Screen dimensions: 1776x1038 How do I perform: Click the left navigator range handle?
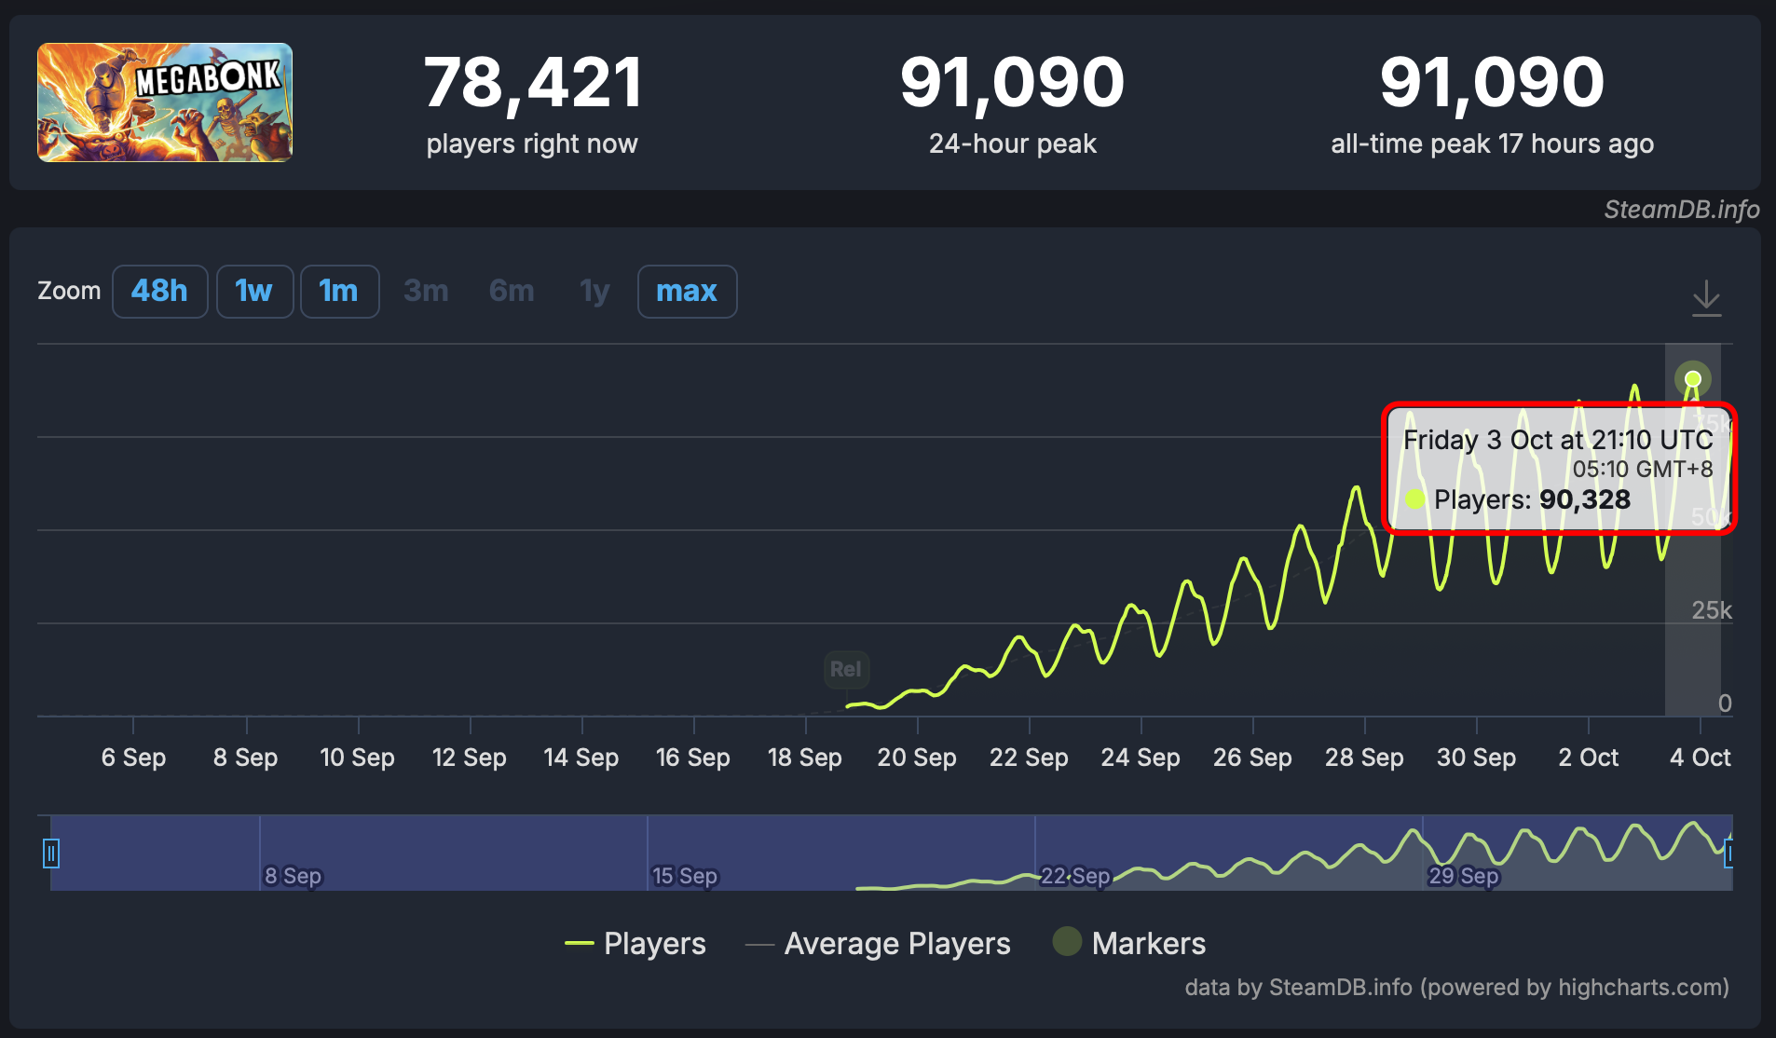51,853
